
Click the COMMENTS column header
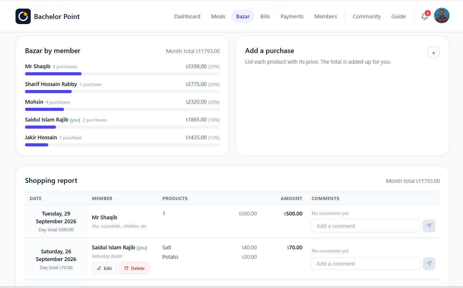pos(326,198)
